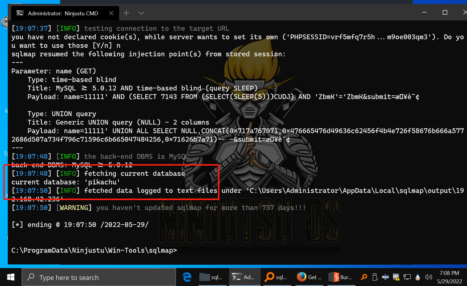Click the "Parameter: name (GET)" line
Screen dimensions: 467x286
[x=54, y=71]
